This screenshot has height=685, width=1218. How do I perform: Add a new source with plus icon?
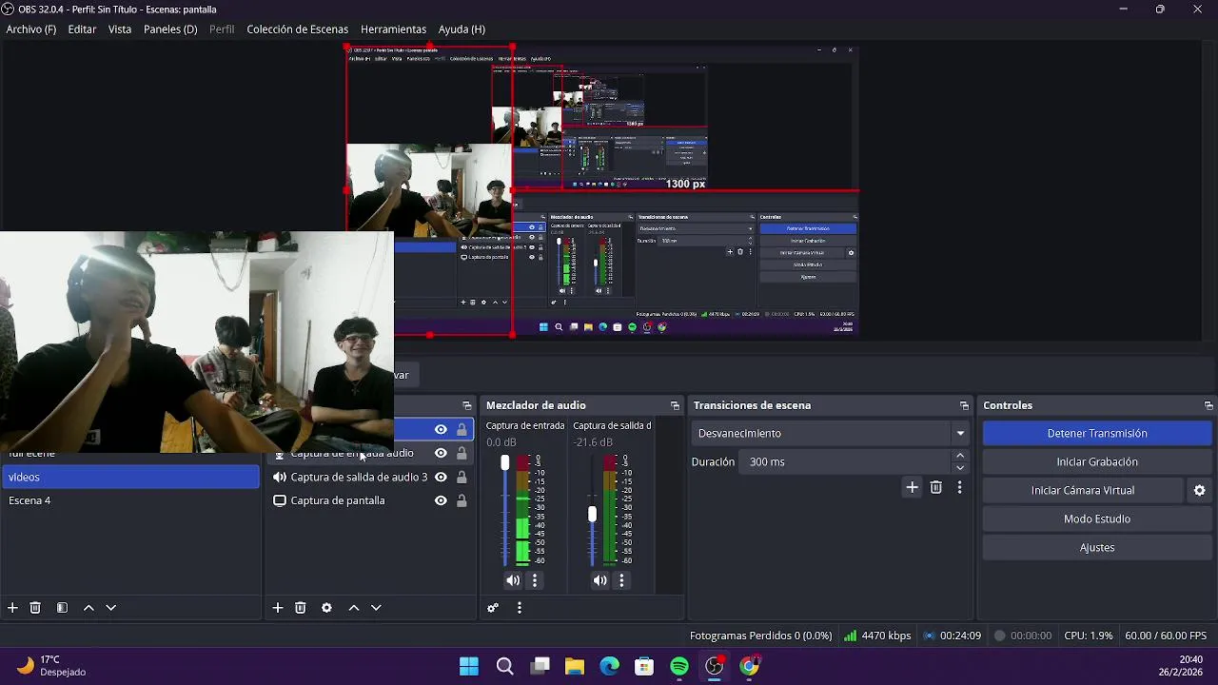tap(278, 608)
